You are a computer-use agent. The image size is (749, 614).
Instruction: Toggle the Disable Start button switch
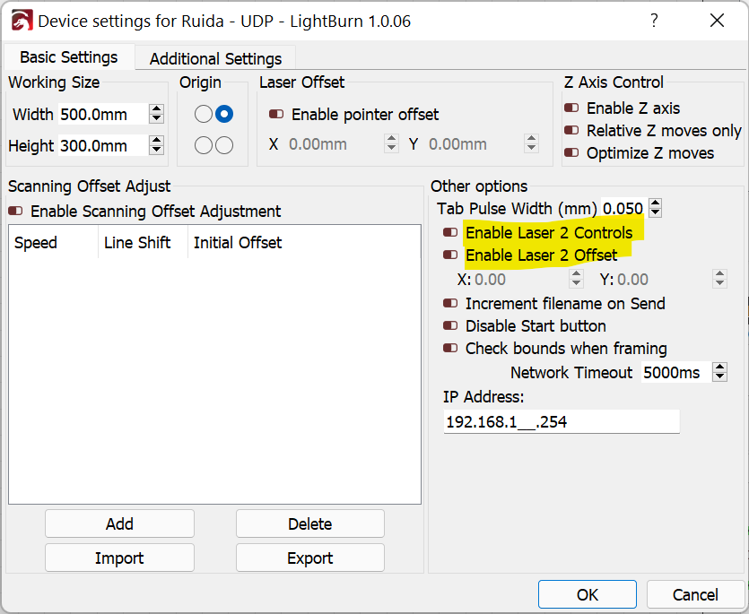pos(450,325)
